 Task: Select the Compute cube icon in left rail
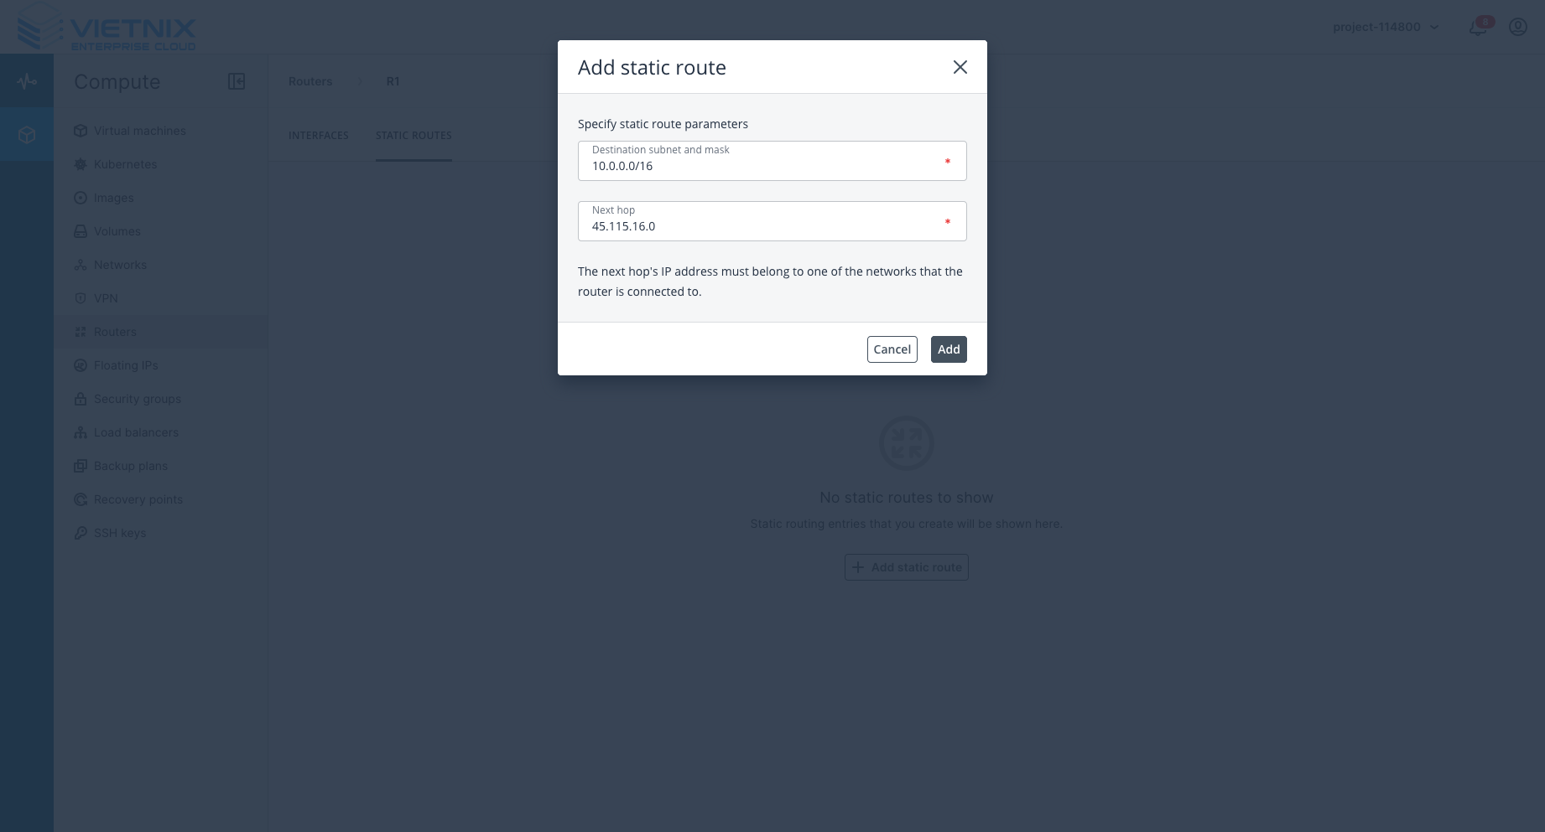click(27, 134)
